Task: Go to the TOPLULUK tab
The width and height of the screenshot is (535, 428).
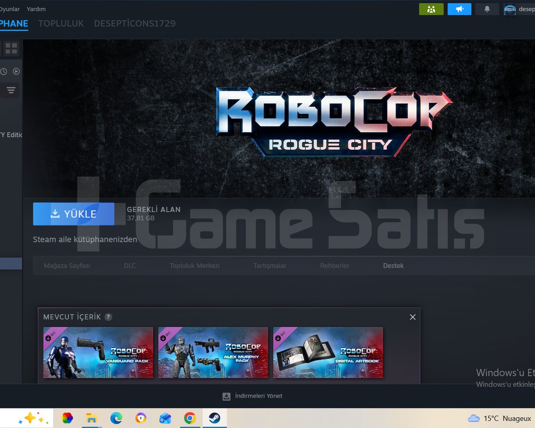Action: point(61,24)
